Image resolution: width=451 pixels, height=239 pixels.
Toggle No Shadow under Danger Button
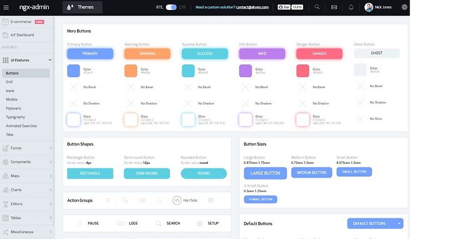point(303,103)
